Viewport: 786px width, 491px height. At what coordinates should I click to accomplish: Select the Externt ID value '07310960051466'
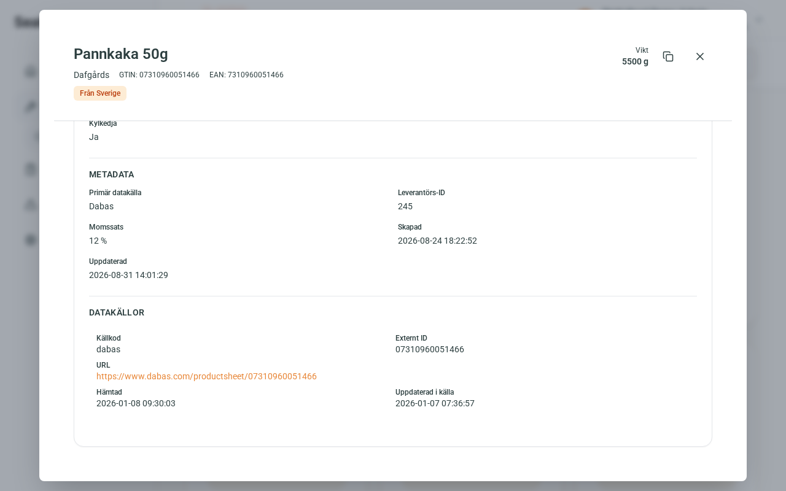[x=430, y=349]
